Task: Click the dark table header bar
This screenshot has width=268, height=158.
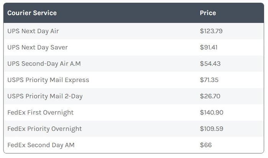Action: pos(134,13)
